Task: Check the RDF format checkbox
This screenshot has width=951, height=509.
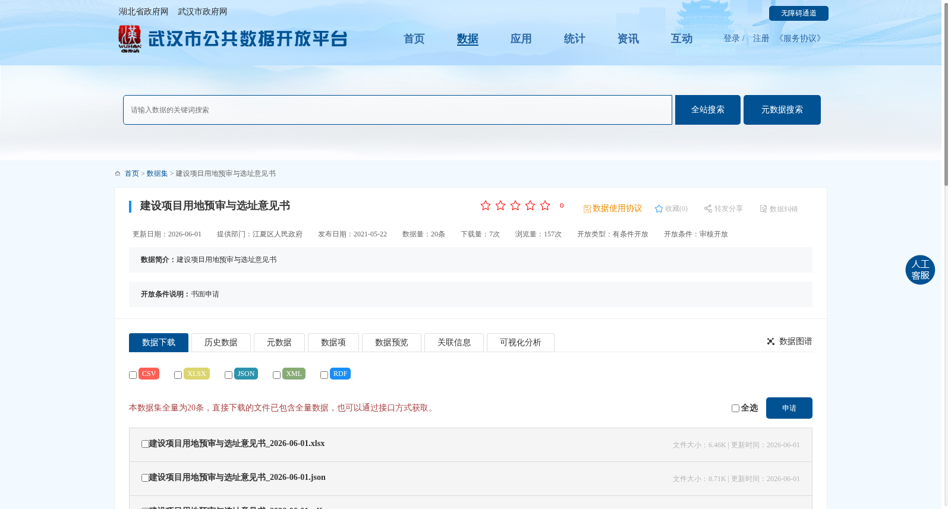Action: pos(324,375)
